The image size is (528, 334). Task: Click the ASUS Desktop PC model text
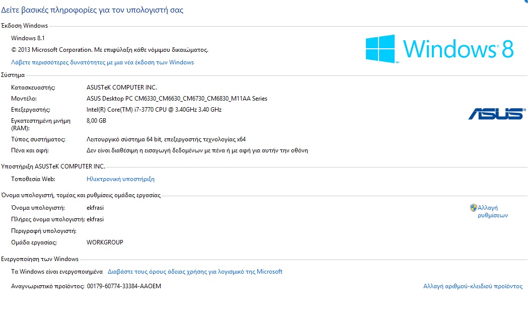[177, 99]
